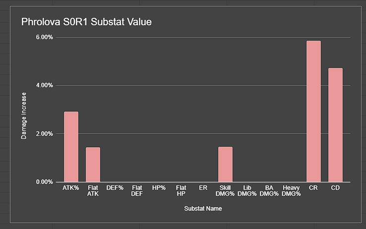Click the 0.00% axis label

[x=44, y=182]
